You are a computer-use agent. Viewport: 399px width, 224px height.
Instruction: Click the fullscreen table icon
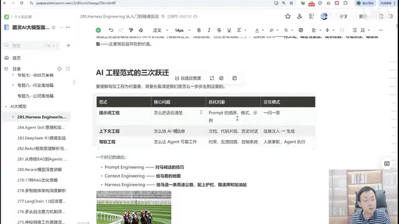click(212, 78)
